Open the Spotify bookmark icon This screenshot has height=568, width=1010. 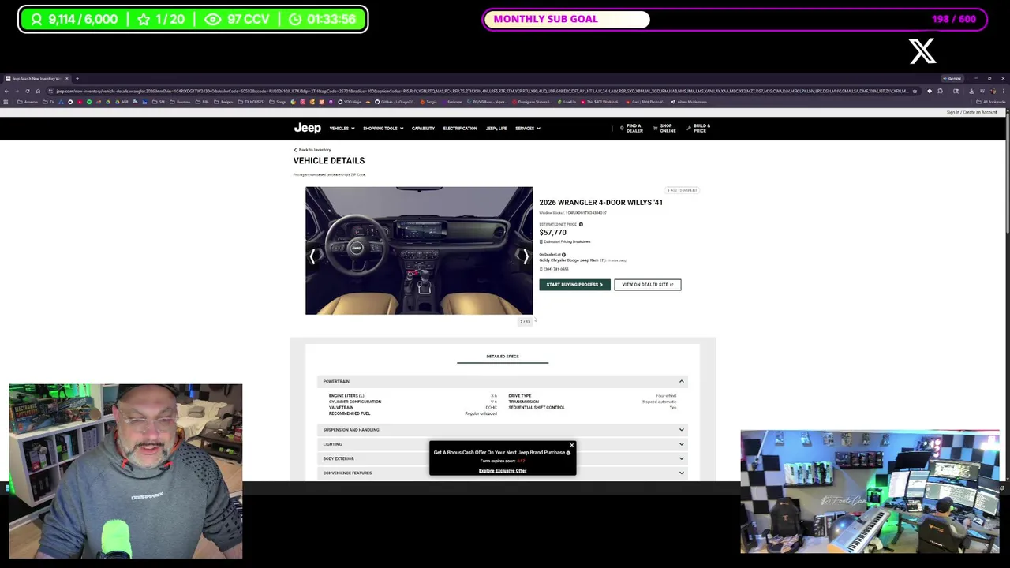88,101
